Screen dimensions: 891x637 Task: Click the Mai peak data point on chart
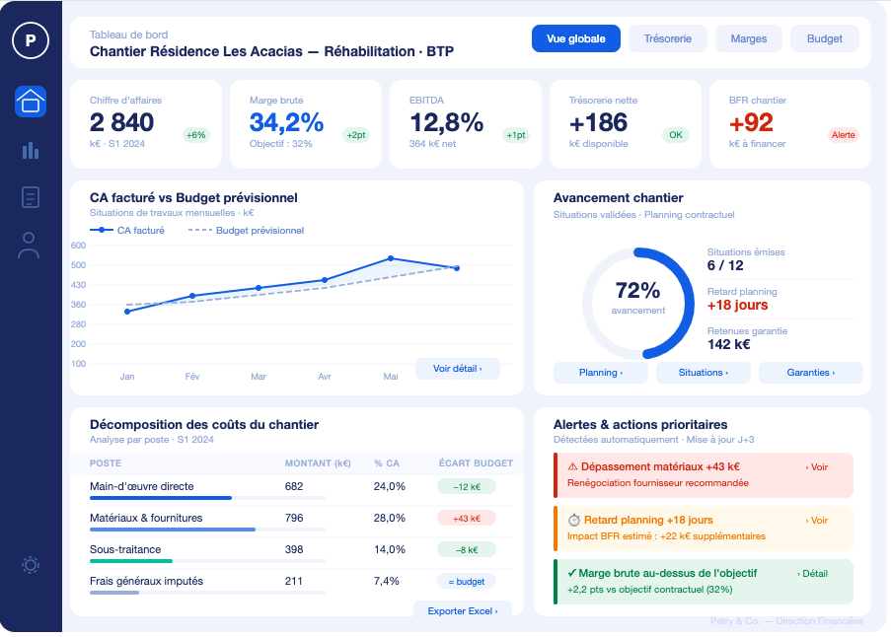tap(391, 258)
